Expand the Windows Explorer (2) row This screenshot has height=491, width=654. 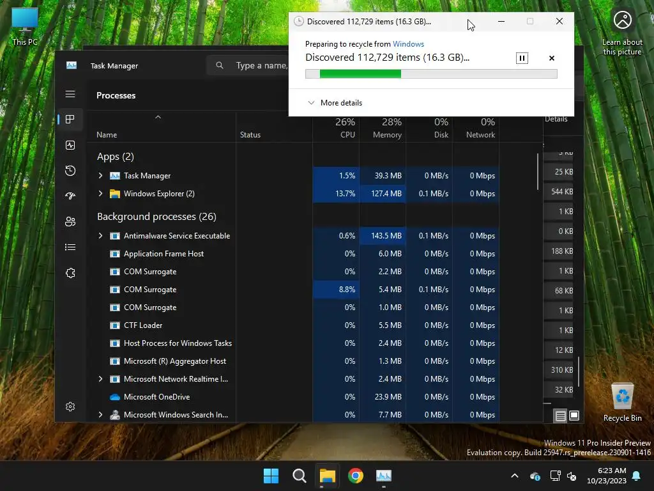pos(100,194)
